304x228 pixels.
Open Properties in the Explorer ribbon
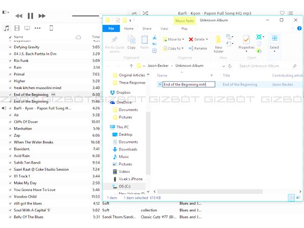[x=246, y=44]
